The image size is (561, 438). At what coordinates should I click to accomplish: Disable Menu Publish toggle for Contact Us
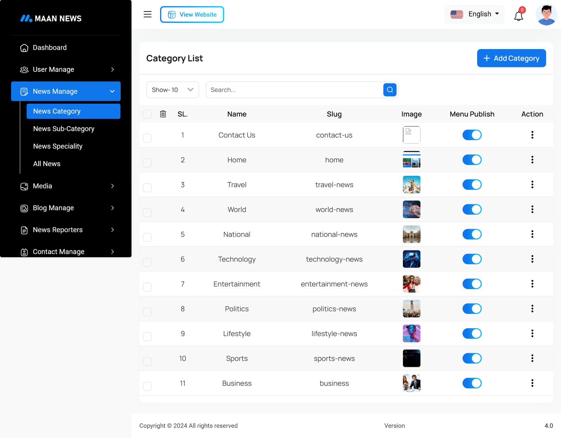[x=472, y=135]
